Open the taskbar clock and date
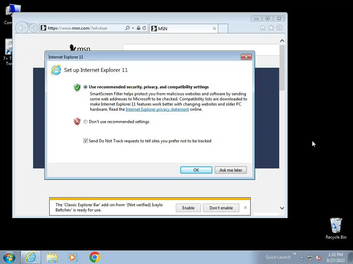353x264 pixels. point(335,257)
